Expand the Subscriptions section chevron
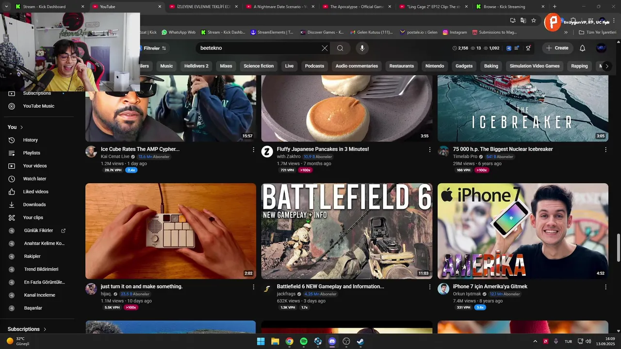Screen dimensions: 621x349 [45, 329]
